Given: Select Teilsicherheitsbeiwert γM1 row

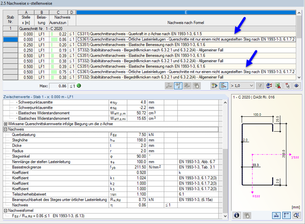Looking at the screenshot, I should click(x=111, y=194).
